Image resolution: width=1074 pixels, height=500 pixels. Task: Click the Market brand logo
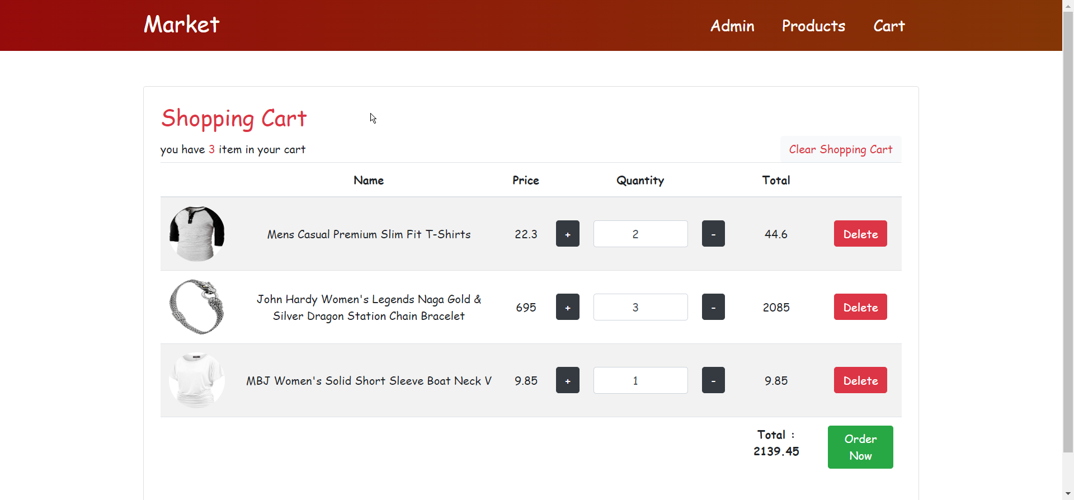(182, 25)
